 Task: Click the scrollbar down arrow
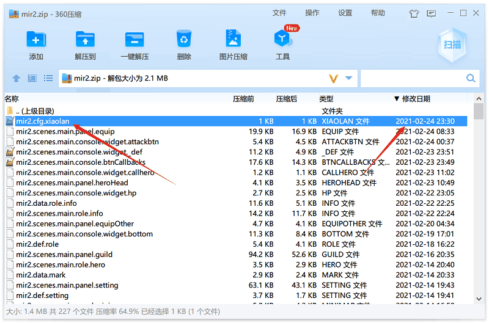(479, 299)
